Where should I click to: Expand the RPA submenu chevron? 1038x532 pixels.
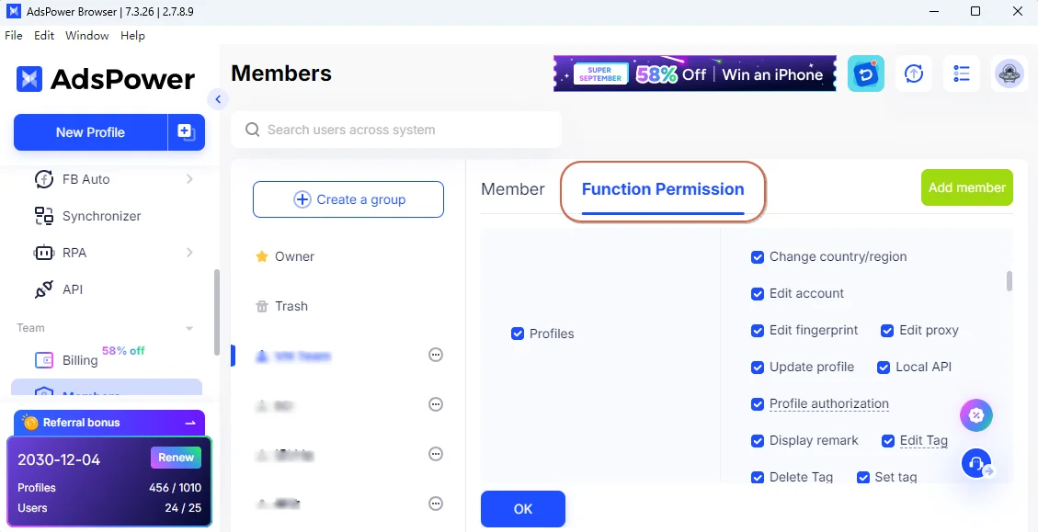189,253
